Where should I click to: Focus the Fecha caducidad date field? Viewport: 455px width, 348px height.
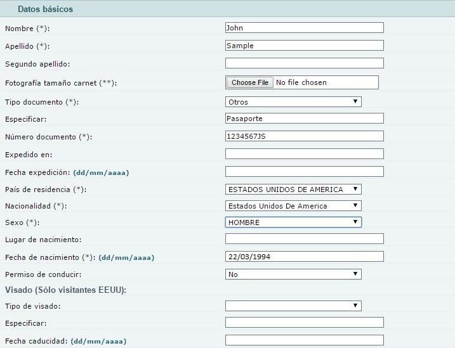click(305, 340)
